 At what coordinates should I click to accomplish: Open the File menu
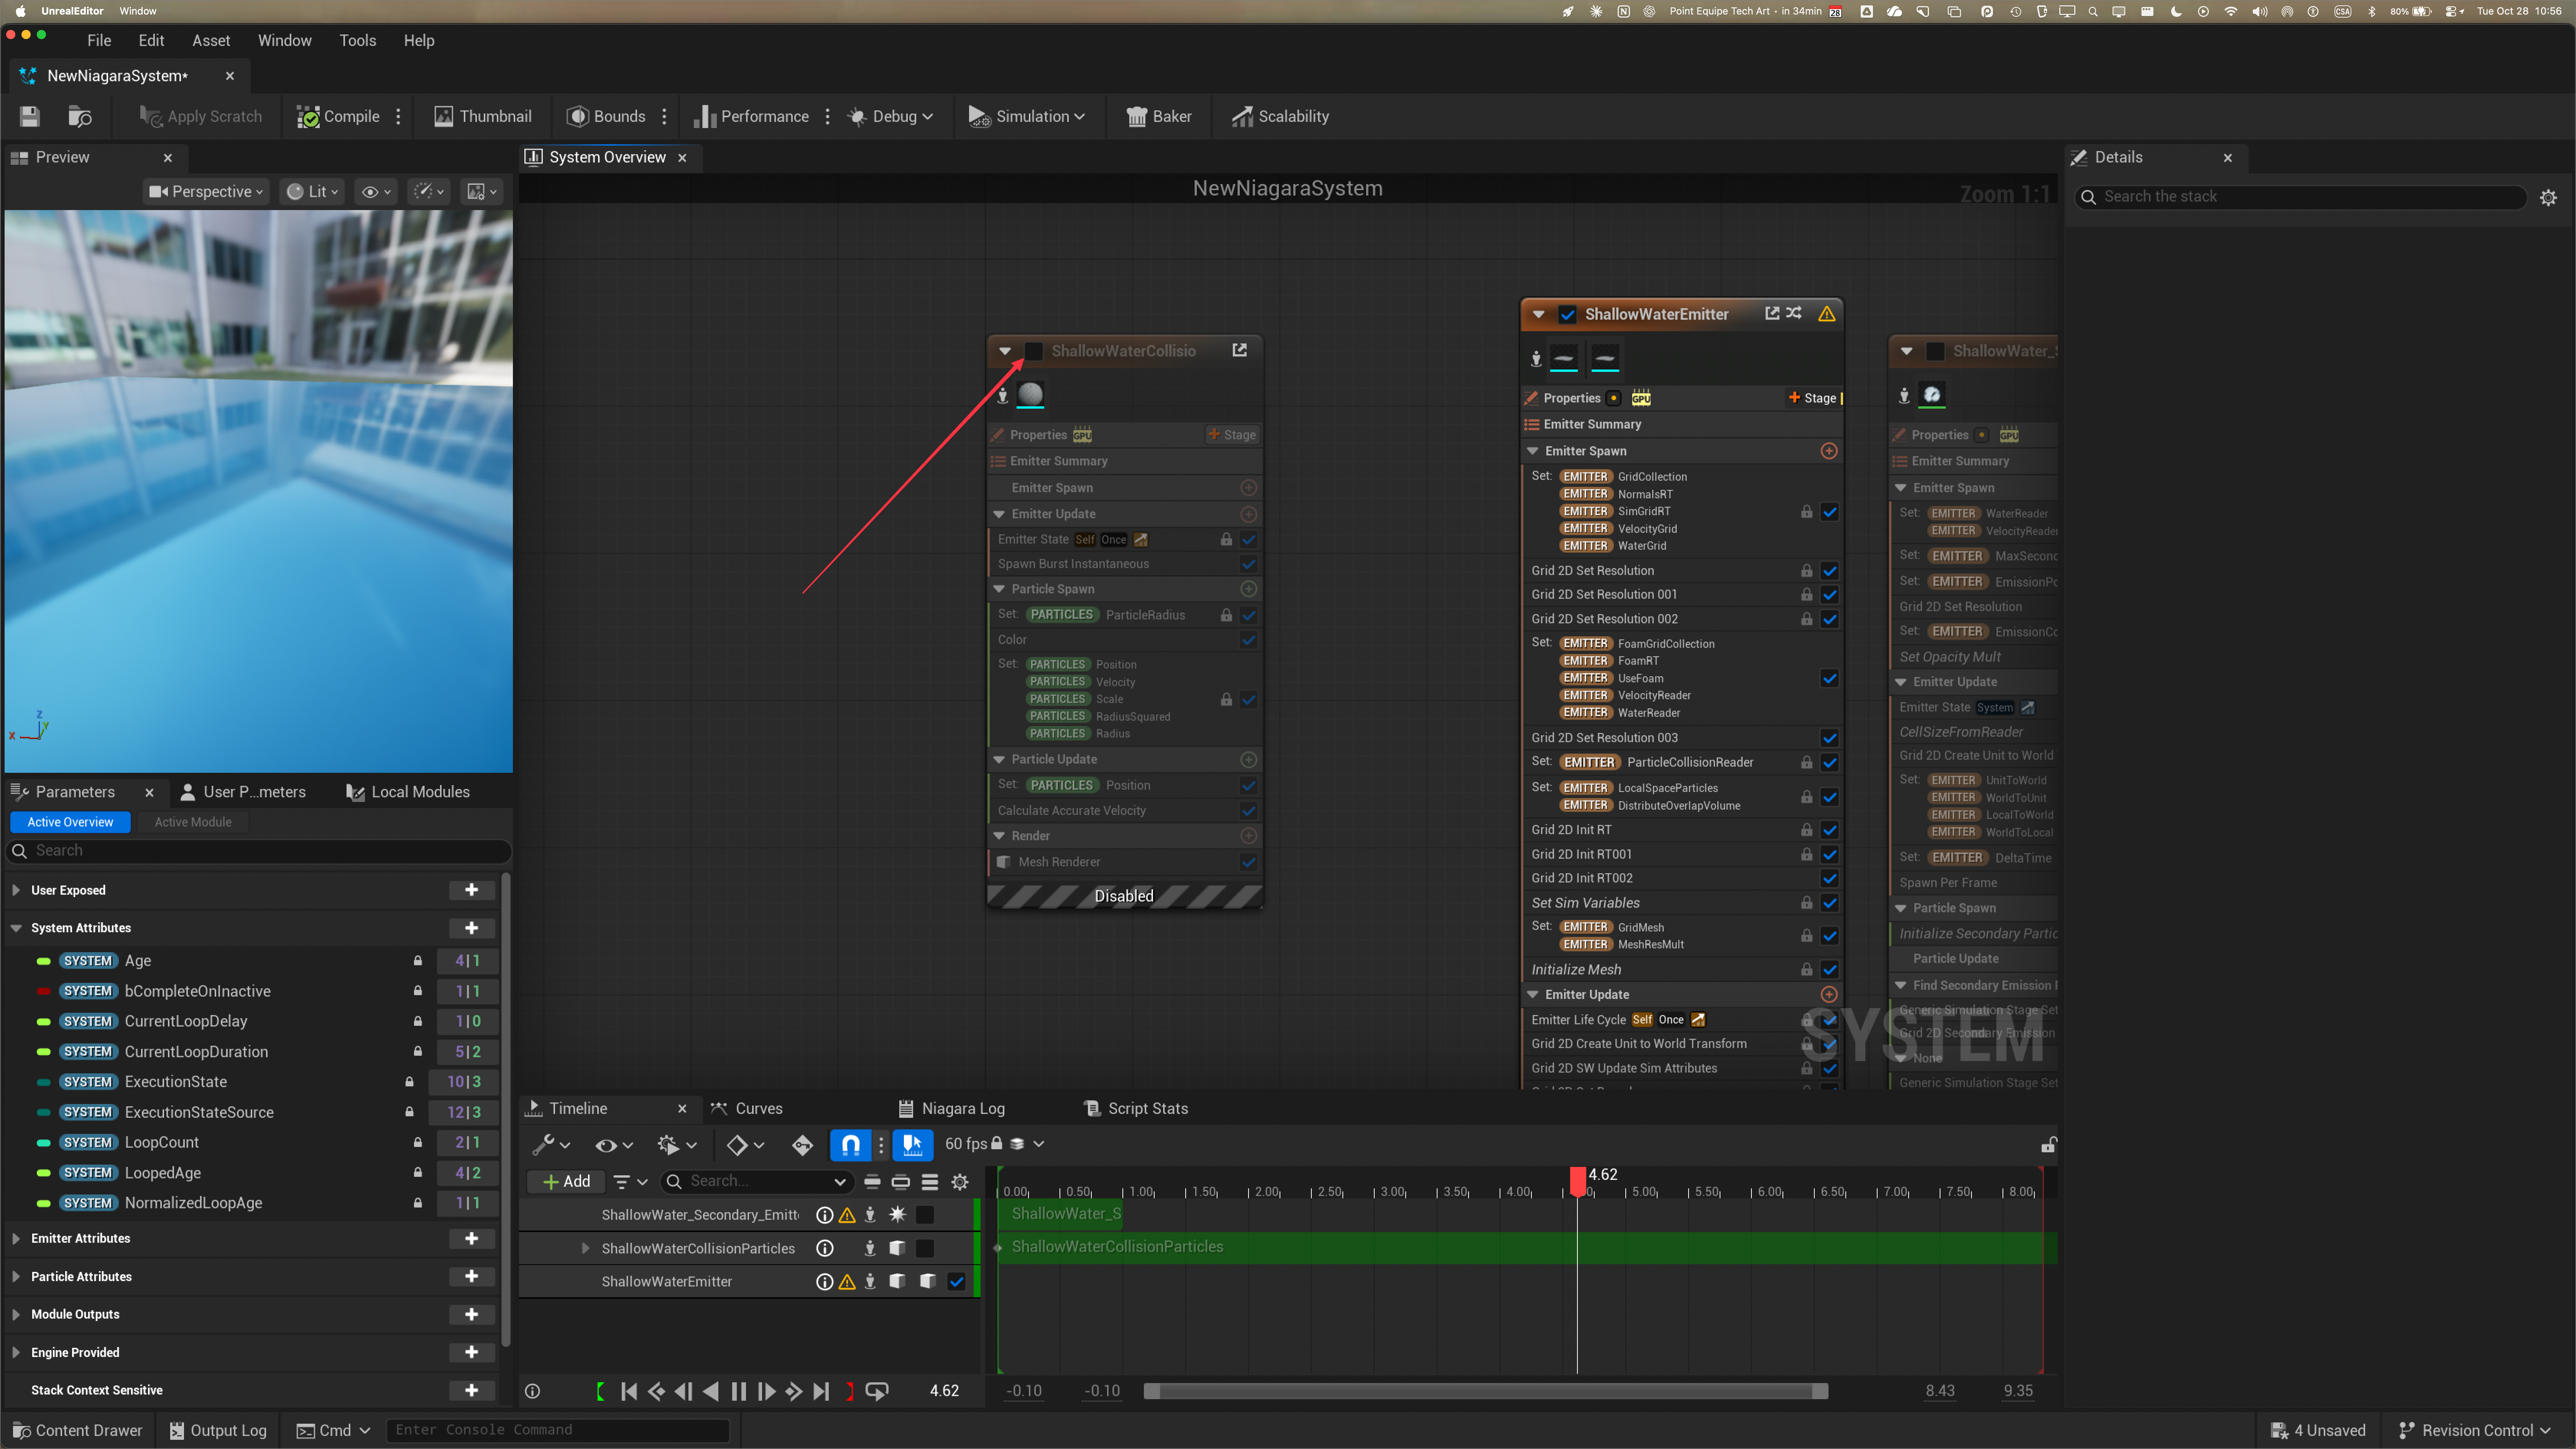pos(99,41)
